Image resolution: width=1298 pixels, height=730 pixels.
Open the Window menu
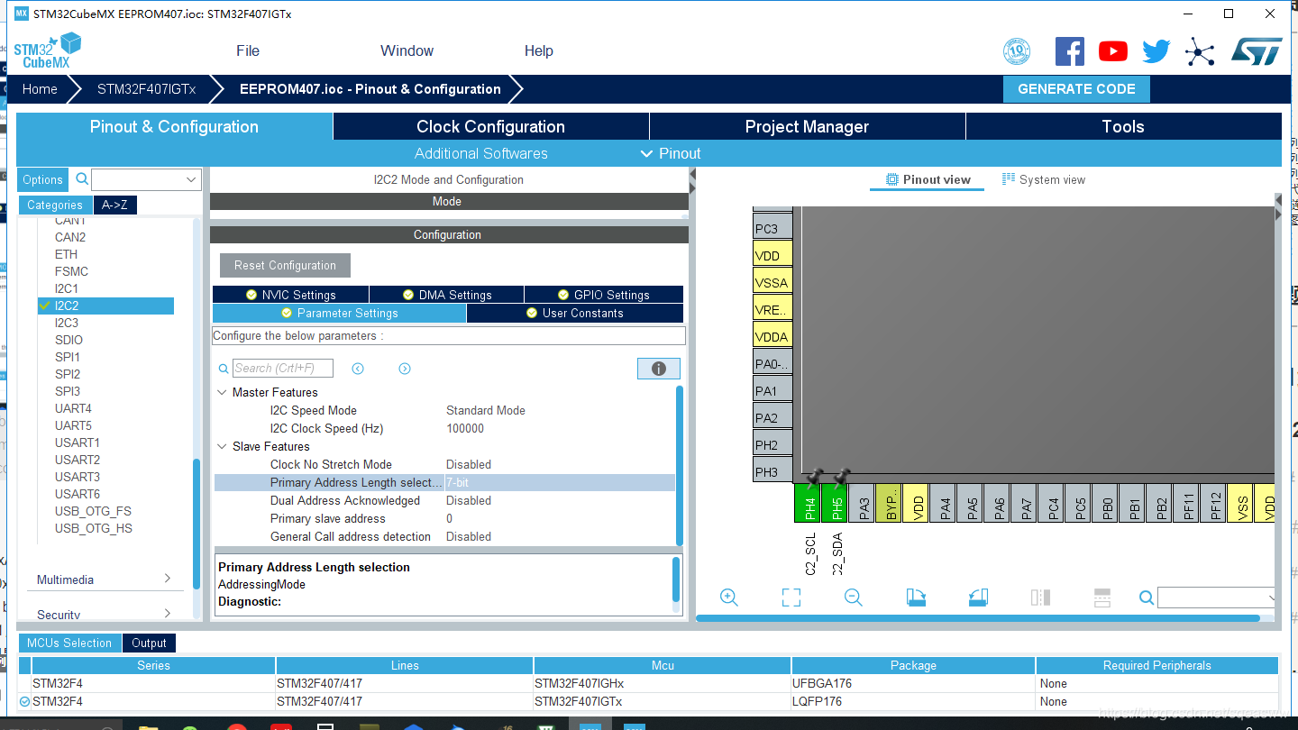407,50
